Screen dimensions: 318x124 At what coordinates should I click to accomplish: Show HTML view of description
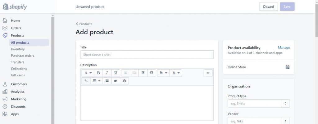[x=208, y=73]
